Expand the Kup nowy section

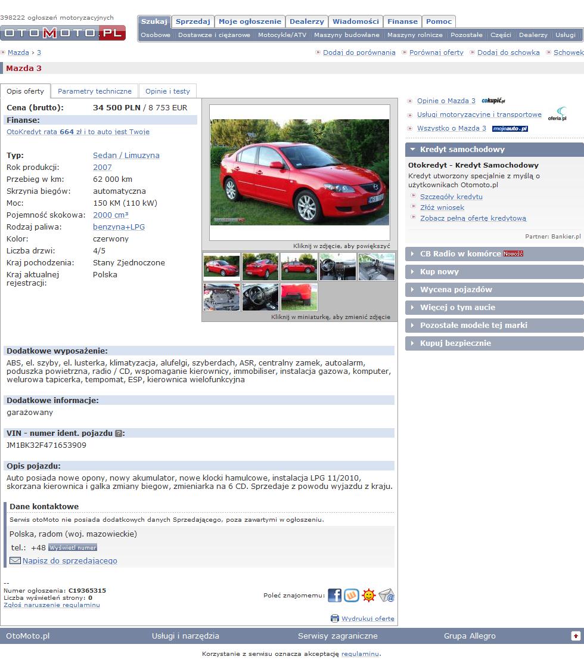495,271
